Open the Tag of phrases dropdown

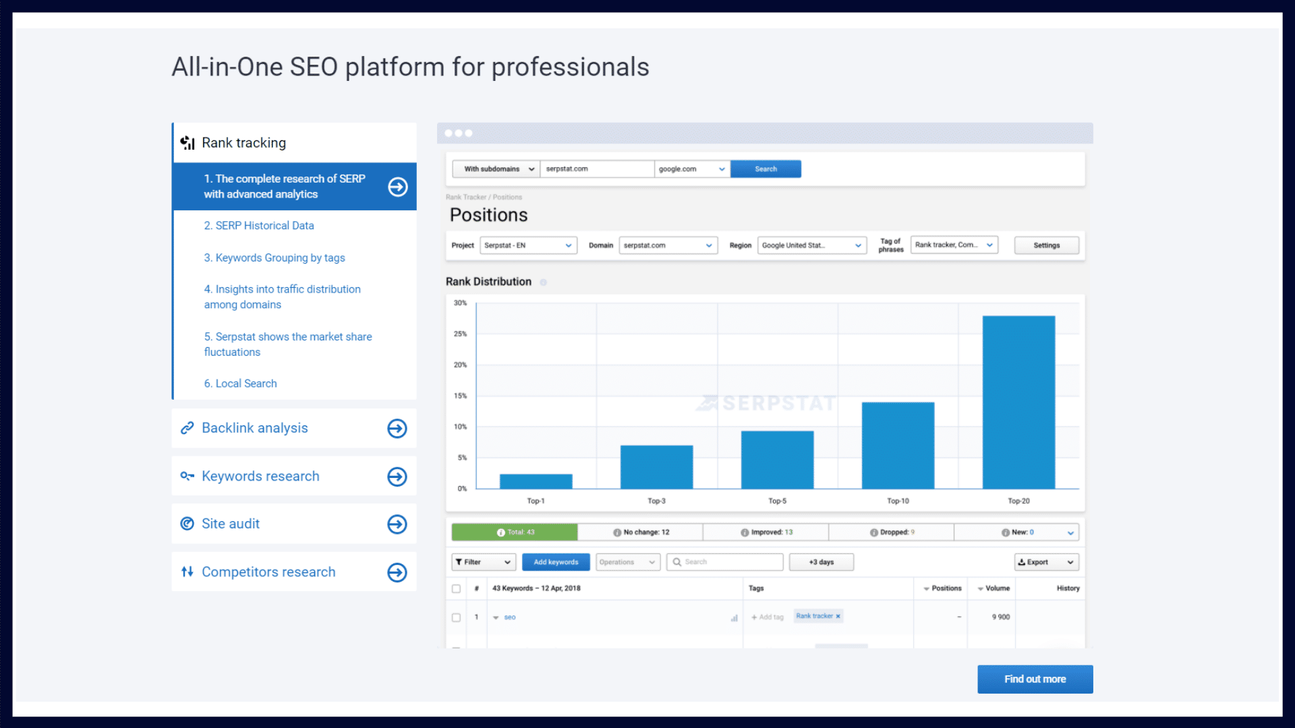(954, 245)
